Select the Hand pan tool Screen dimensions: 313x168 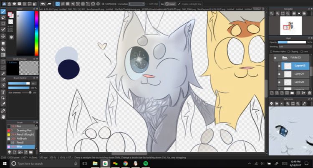[3, 117]
